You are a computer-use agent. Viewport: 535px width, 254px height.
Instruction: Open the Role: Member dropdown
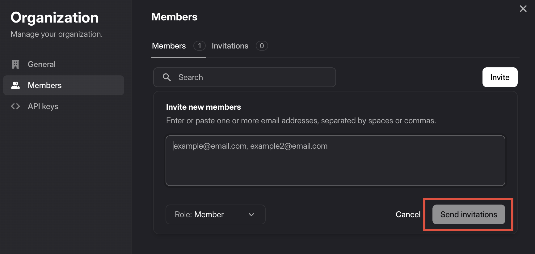[x=215, y=214]
